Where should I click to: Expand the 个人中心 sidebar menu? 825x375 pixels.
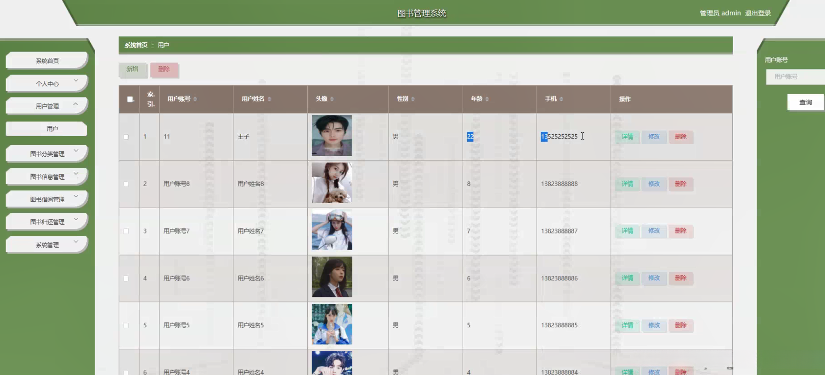tap(47, 84)
